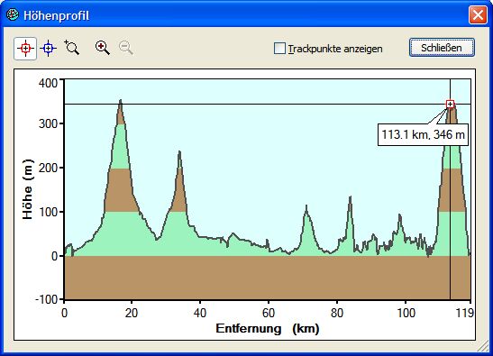Click the 113.1 km, 346 m tooltip

point(423,135)
